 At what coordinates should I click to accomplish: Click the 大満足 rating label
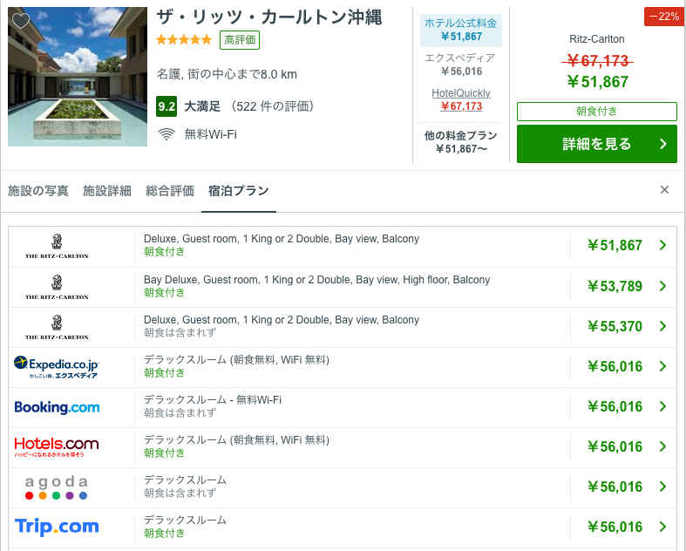pos(202,106)
